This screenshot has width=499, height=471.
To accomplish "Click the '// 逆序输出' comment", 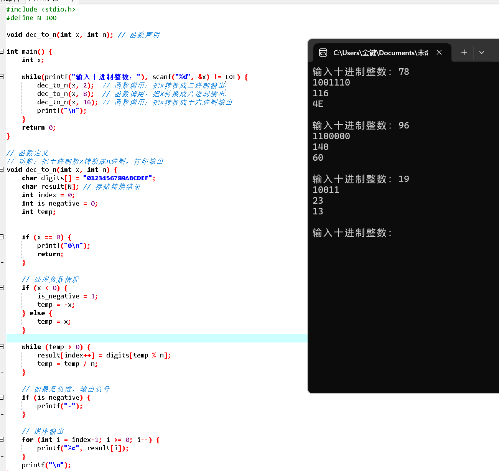I will [x=43, y=431].
